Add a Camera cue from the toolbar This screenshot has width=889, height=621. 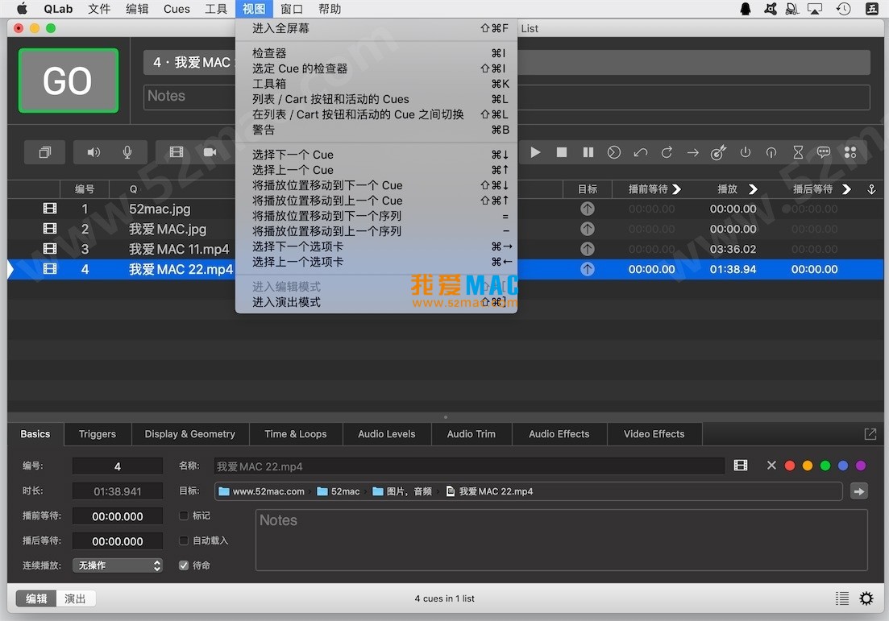(210, 152)
